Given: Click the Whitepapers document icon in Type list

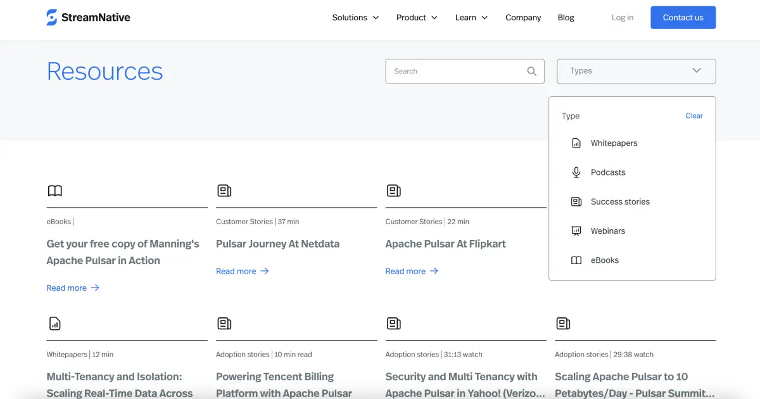Looking at the screenshot, I should 576,143.
